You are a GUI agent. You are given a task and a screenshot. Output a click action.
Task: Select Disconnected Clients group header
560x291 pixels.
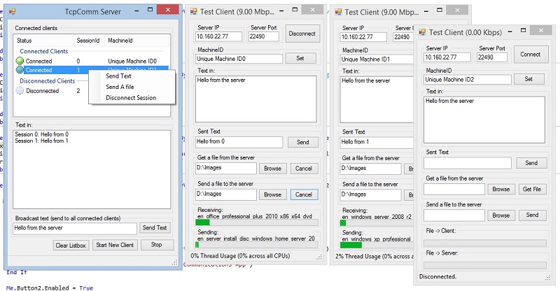tap(48, 80)
